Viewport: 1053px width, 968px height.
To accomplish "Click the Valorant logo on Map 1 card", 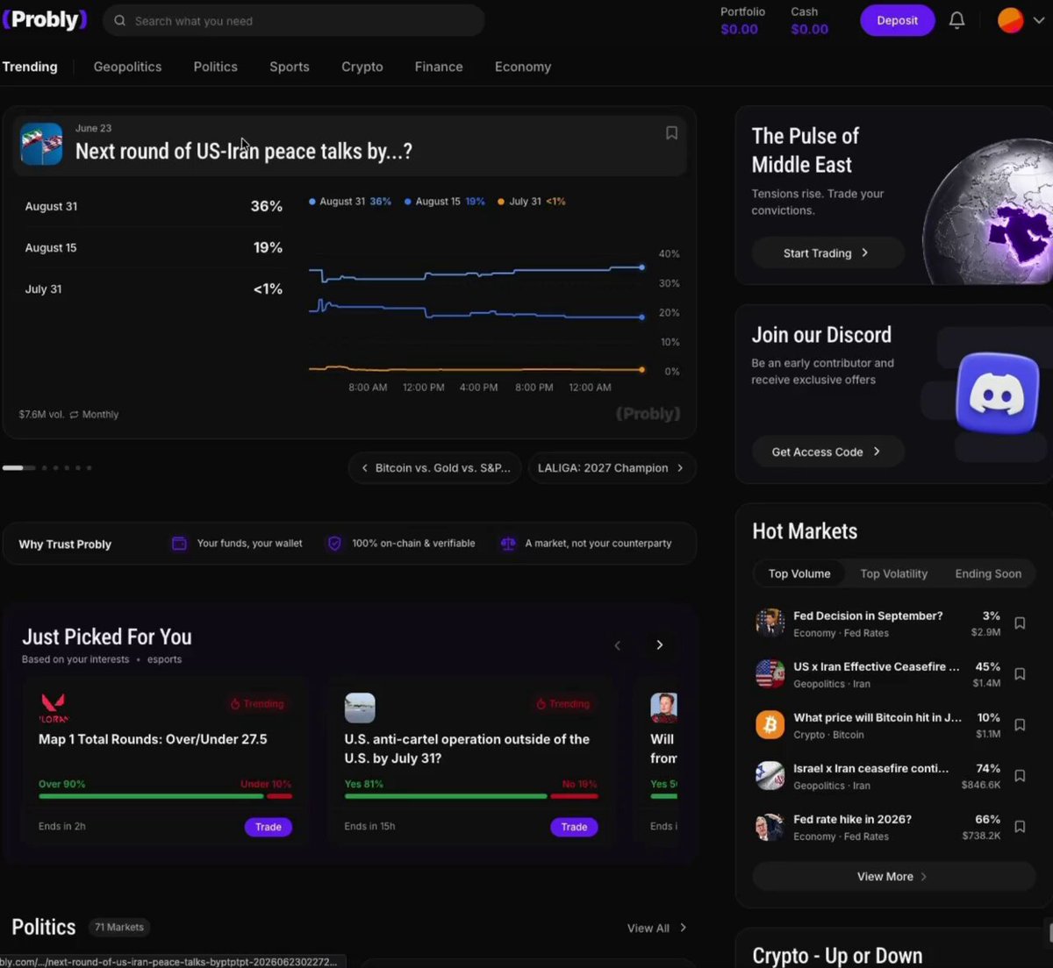I will (x=54, y=708).
